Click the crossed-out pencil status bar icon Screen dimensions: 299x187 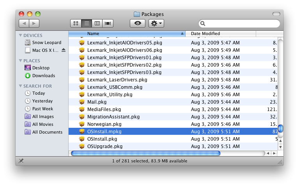(x=21, y=161)
